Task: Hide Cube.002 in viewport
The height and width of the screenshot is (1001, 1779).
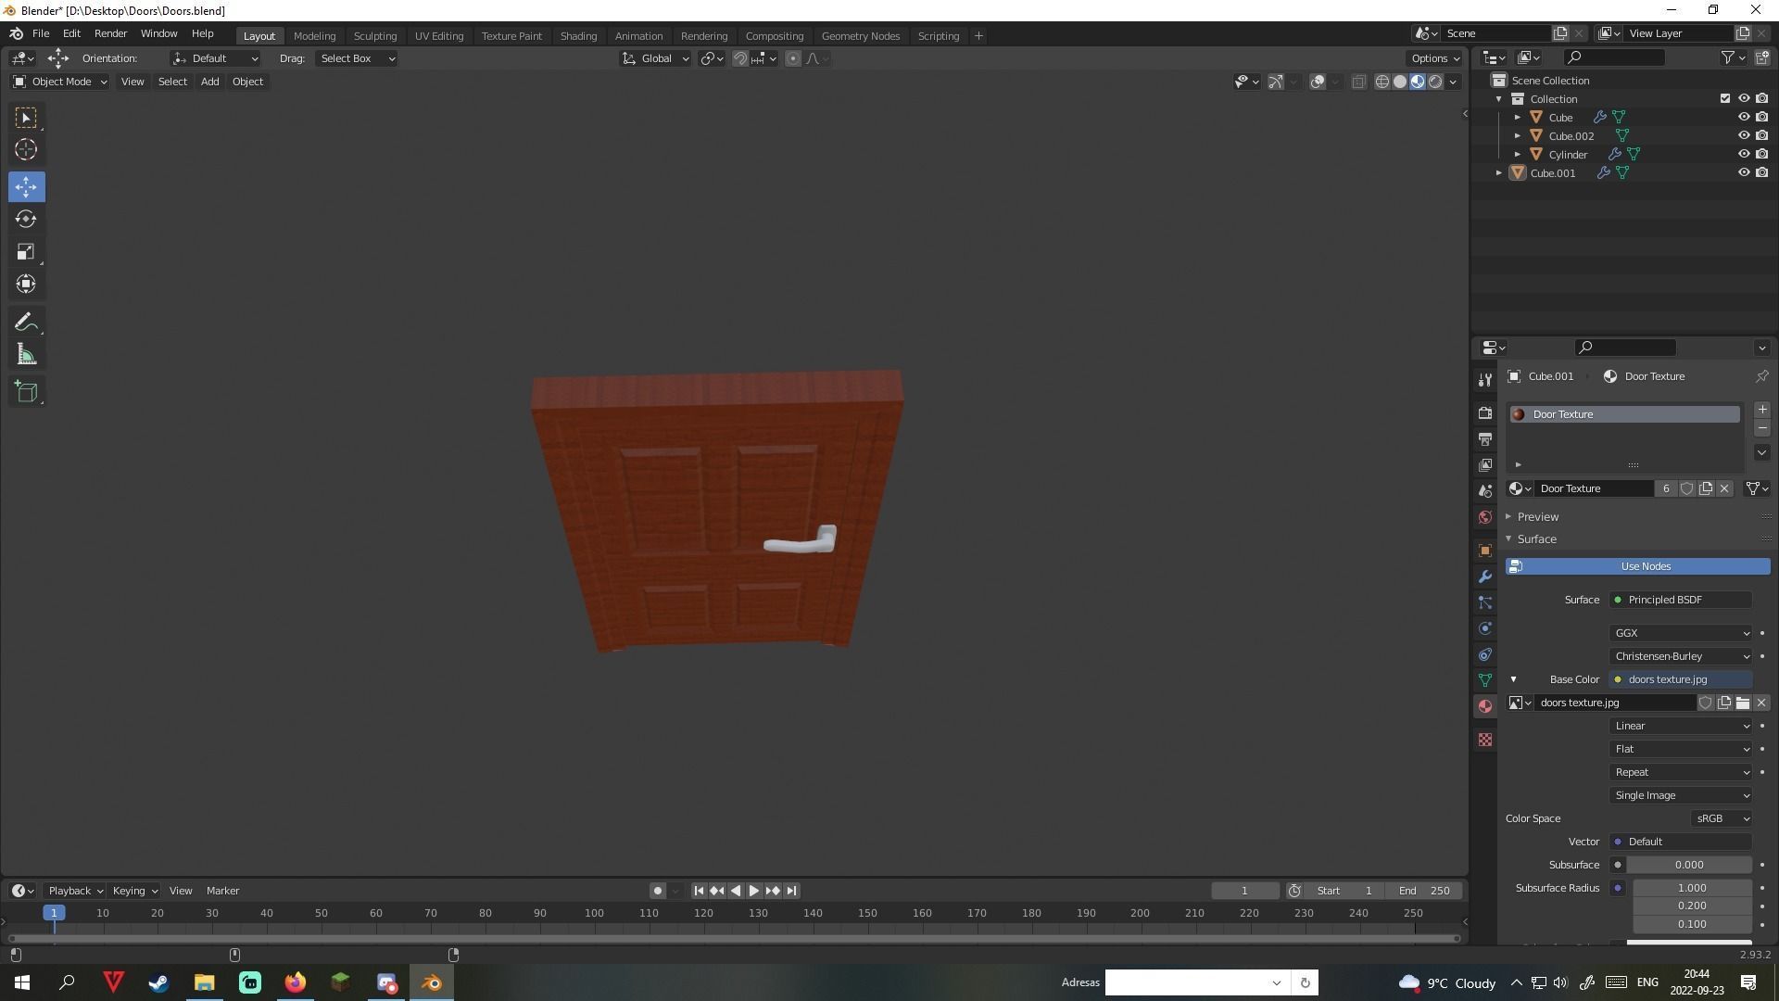Action: click(1743, 135)
